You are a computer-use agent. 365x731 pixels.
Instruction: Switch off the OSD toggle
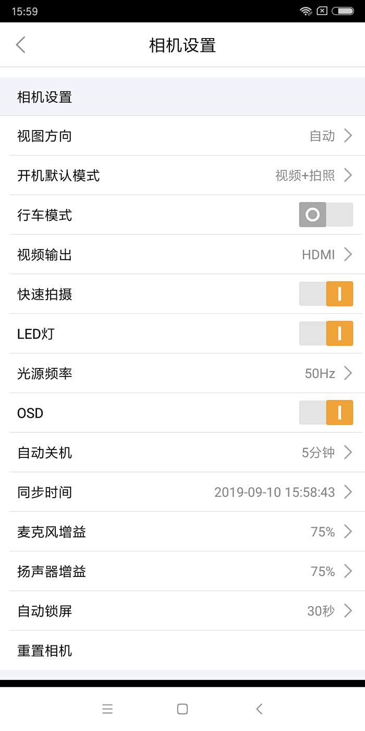(x=326, y=413)
